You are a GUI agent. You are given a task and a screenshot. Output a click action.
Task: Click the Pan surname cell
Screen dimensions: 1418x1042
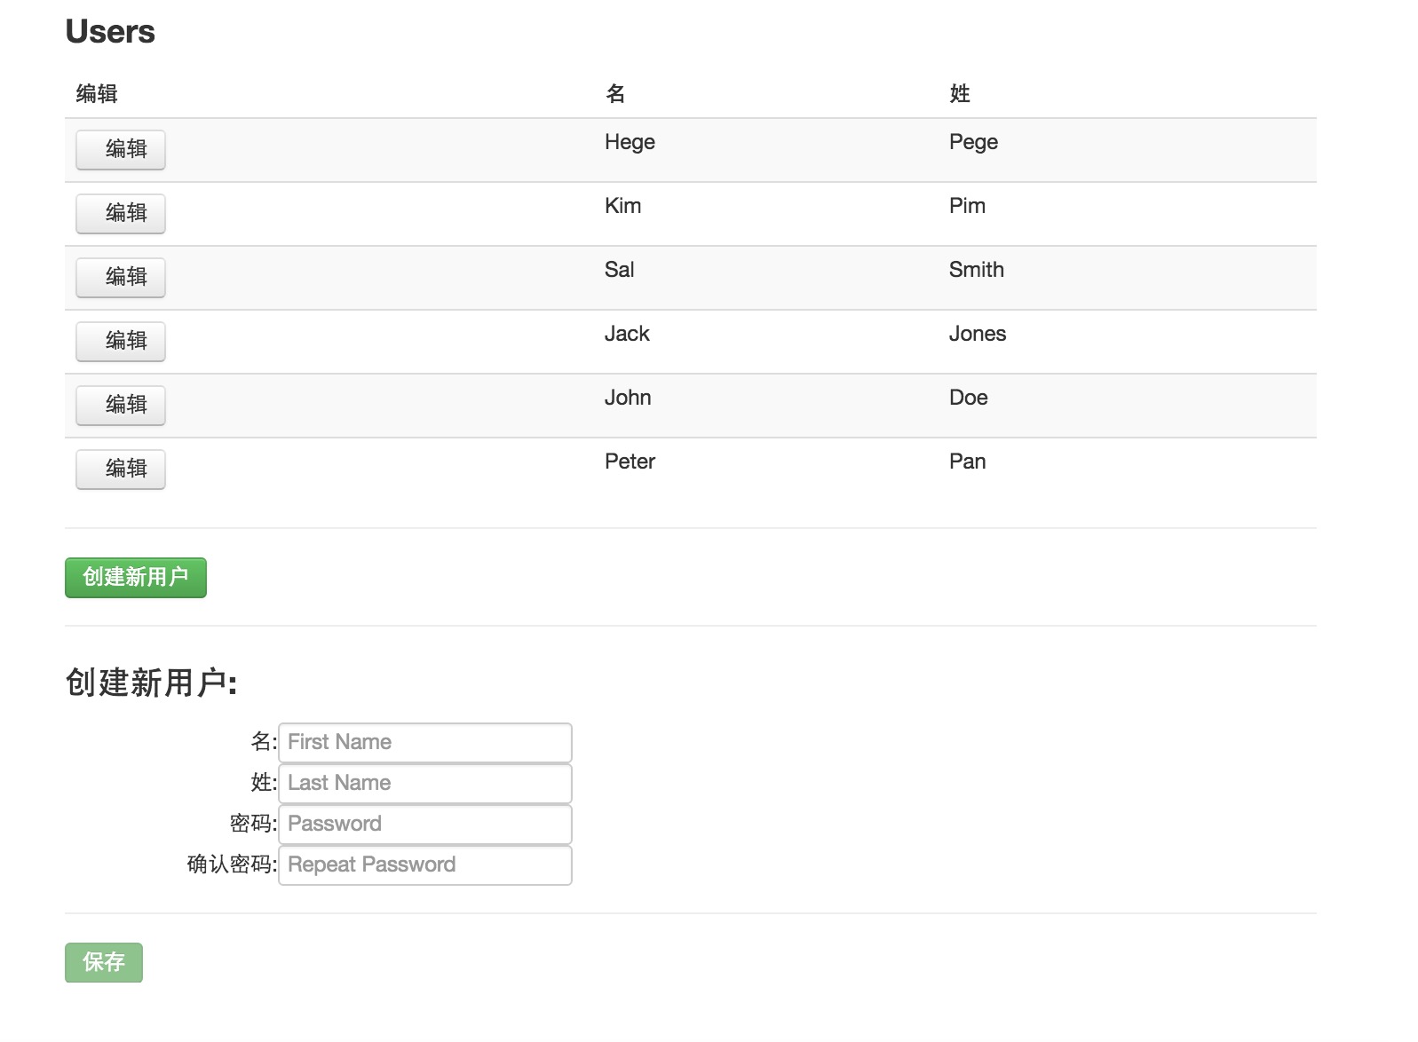967,462
